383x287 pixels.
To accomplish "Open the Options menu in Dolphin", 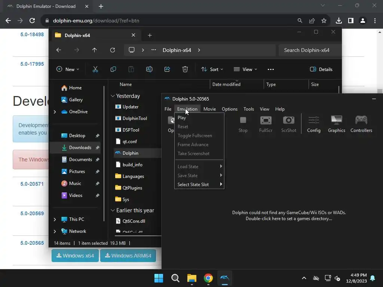I will tap(229, 109).
